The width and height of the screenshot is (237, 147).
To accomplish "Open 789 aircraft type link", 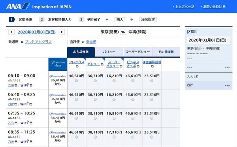I will pyautogui.click(x=11, y=142).
